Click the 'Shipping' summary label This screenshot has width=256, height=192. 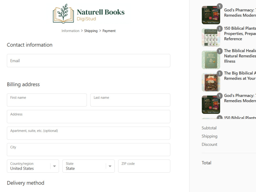tap(209, 136)
